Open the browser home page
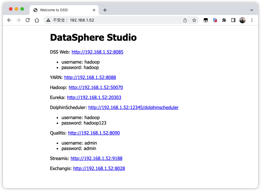Viewport: 261px width, 191px height. click(37, 20)
